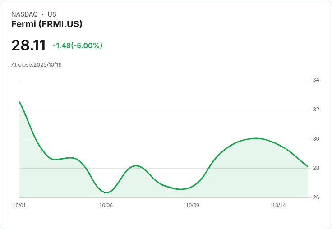Click the chart line's final end point
This screenshot has height=229, width=332.
point(307,166)
